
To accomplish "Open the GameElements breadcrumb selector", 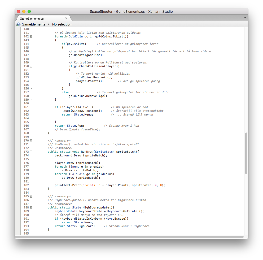I will [33, 24].
